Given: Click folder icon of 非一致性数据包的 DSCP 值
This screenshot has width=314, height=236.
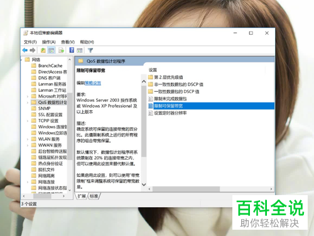Looking at the screenshot, I should point(150,84).
